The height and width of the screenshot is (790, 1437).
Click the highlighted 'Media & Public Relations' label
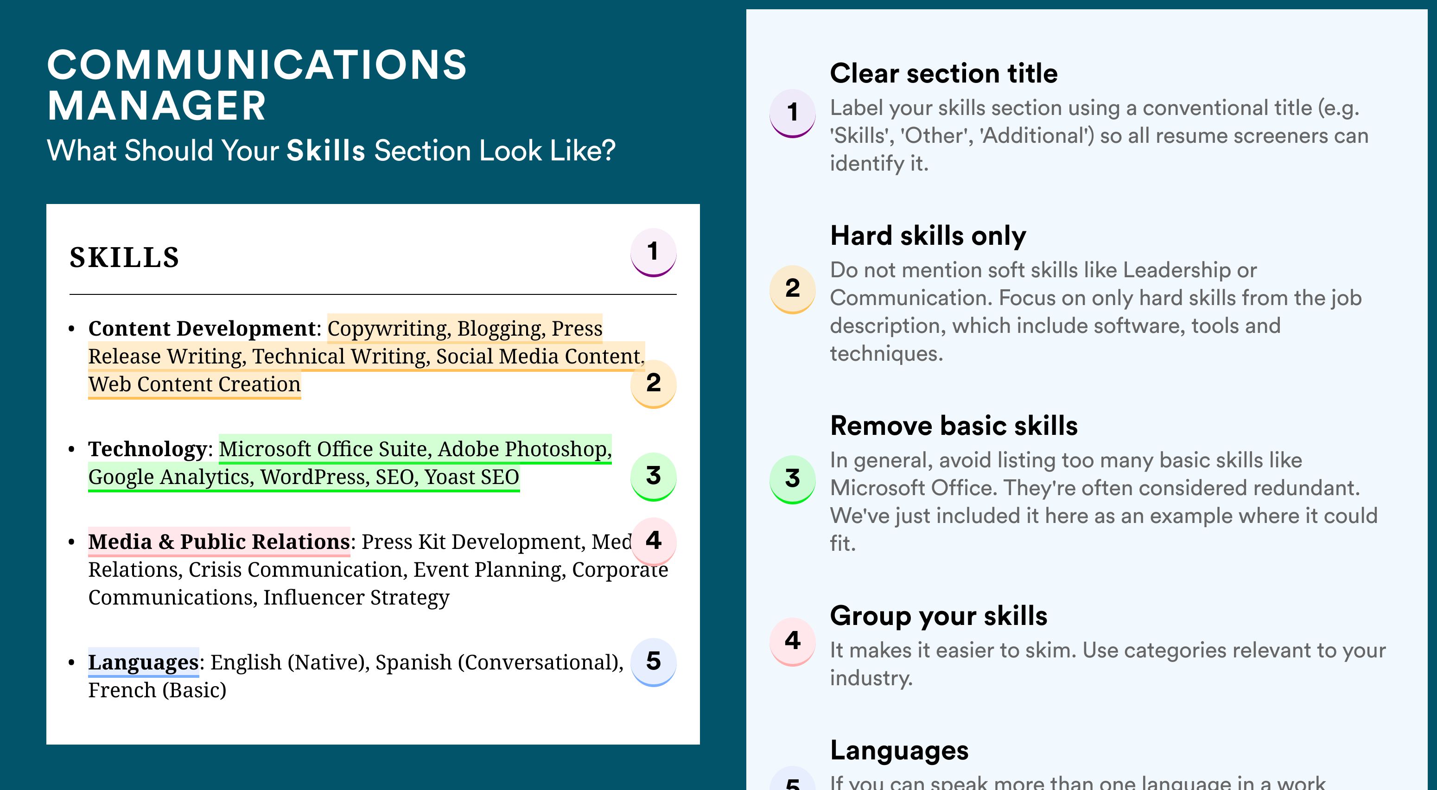point(219,542)
